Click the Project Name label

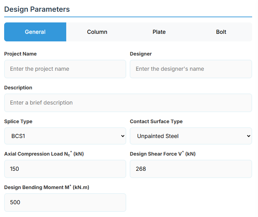20,54
